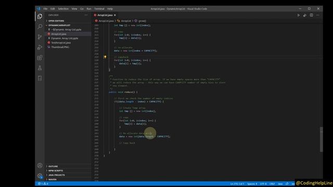This screenshot has width=333, height=187.
Task: Open Run and Debug view
Action: click(40, 47)
